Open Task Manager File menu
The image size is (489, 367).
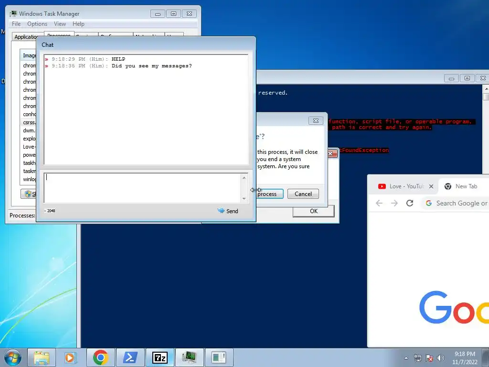[x=16, y=24]
